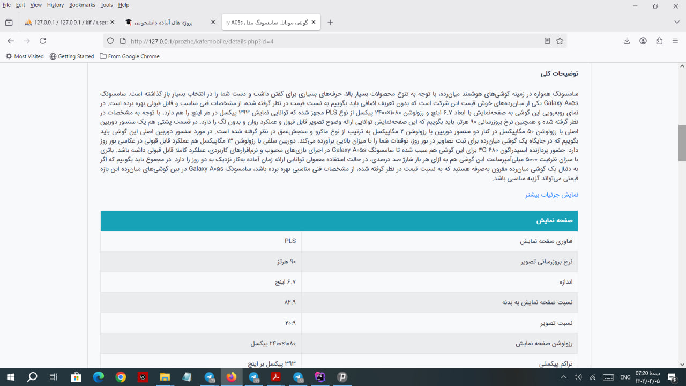
Task: Click the URL address field
Action: click(x=322, y=41)
